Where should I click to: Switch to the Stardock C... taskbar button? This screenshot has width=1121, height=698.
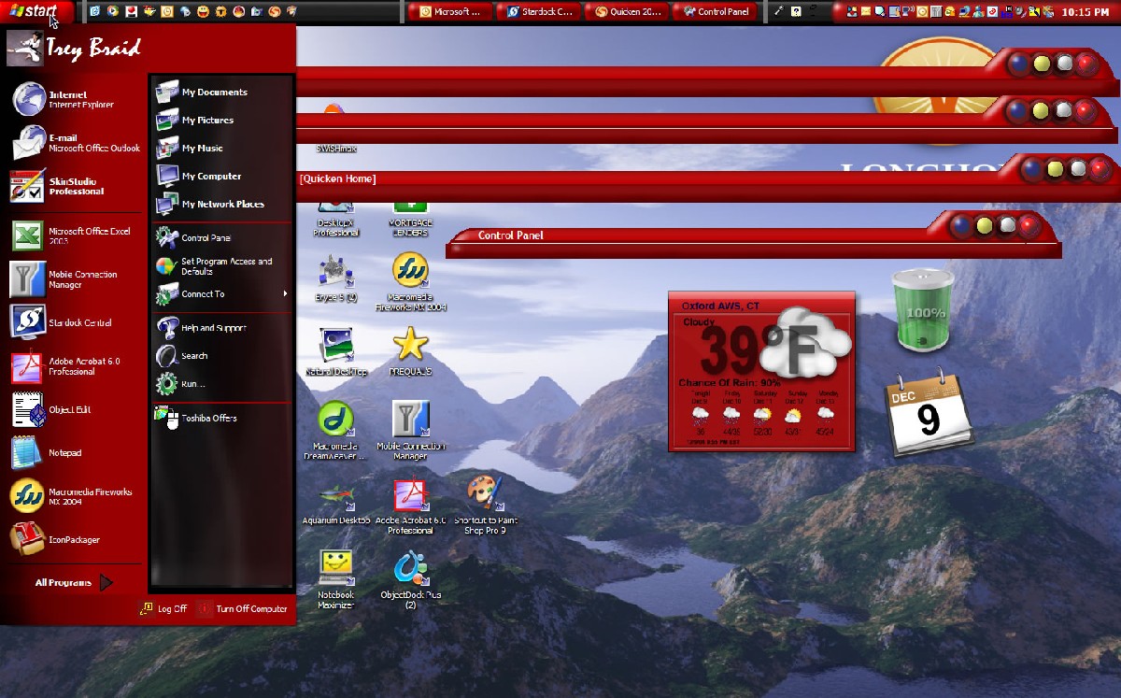[x=538, y=12]
